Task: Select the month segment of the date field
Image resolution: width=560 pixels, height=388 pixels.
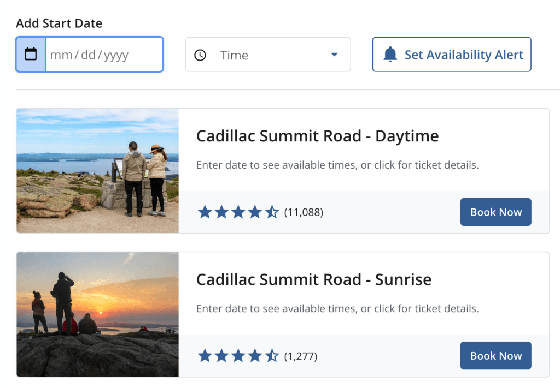Action: click(61, 55)
